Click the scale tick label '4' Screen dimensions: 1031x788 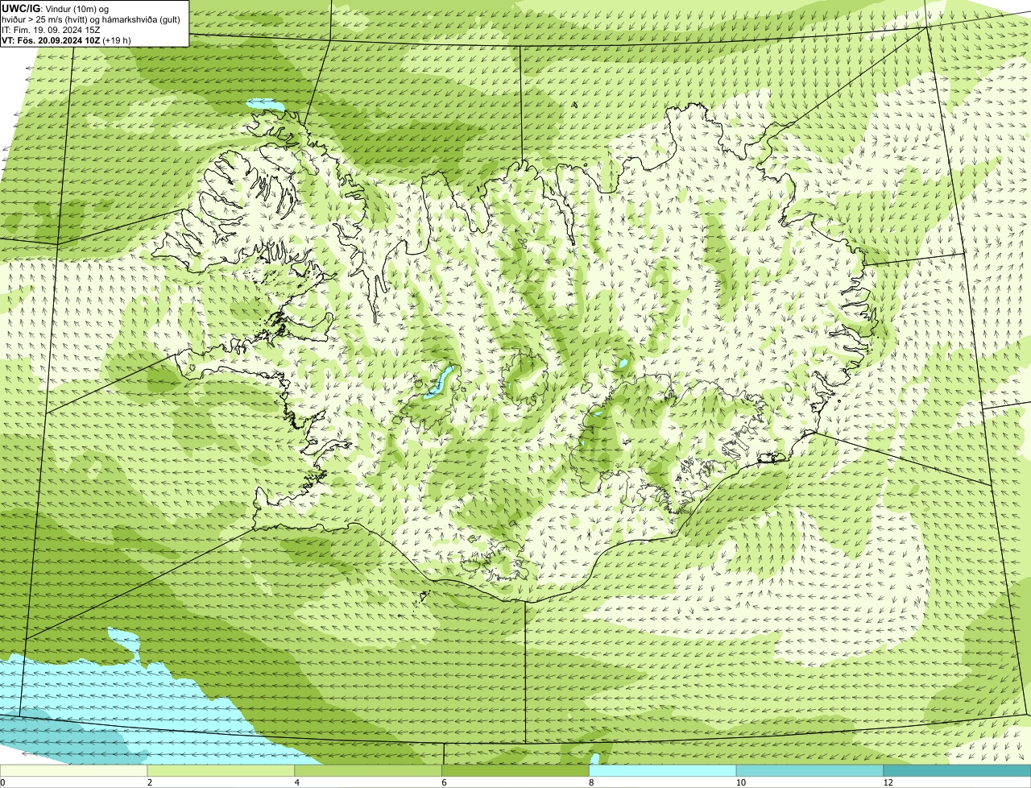click(x=297, y=782)
